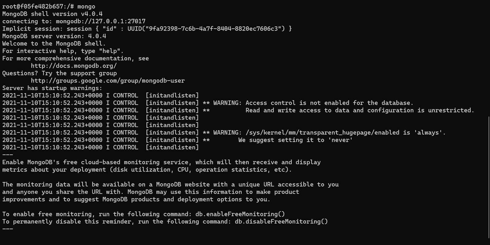
Task: Click the "We suggest setting it to 'never'" line
Action: 295,140
